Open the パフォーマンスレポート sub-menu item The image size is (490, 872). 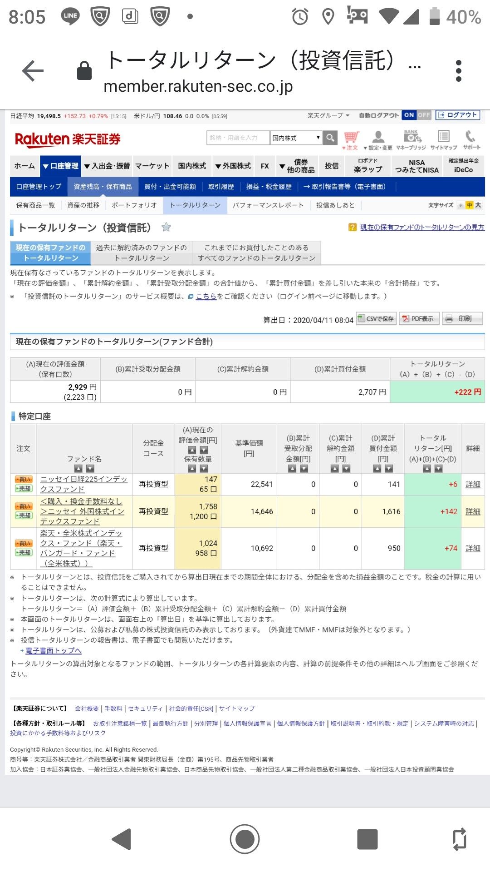coord(268,205)
